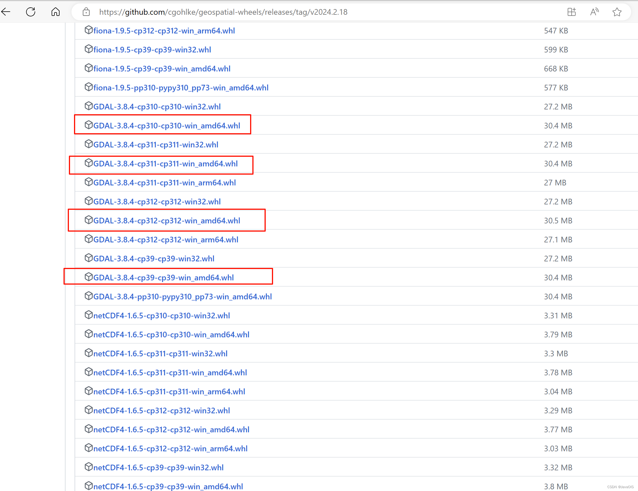Click the split screen/apps icon
The image size is (638, 491).
(571, 12)
